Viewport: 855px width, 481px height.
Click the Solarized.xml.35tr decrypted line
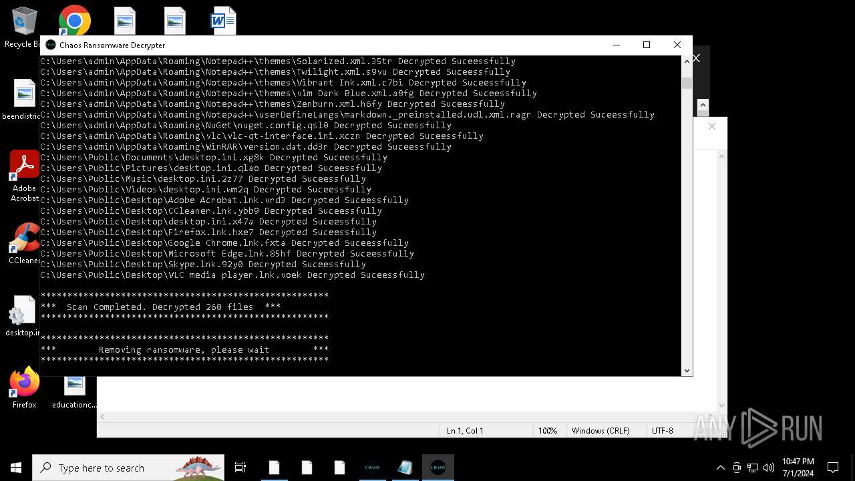point(278,61)
